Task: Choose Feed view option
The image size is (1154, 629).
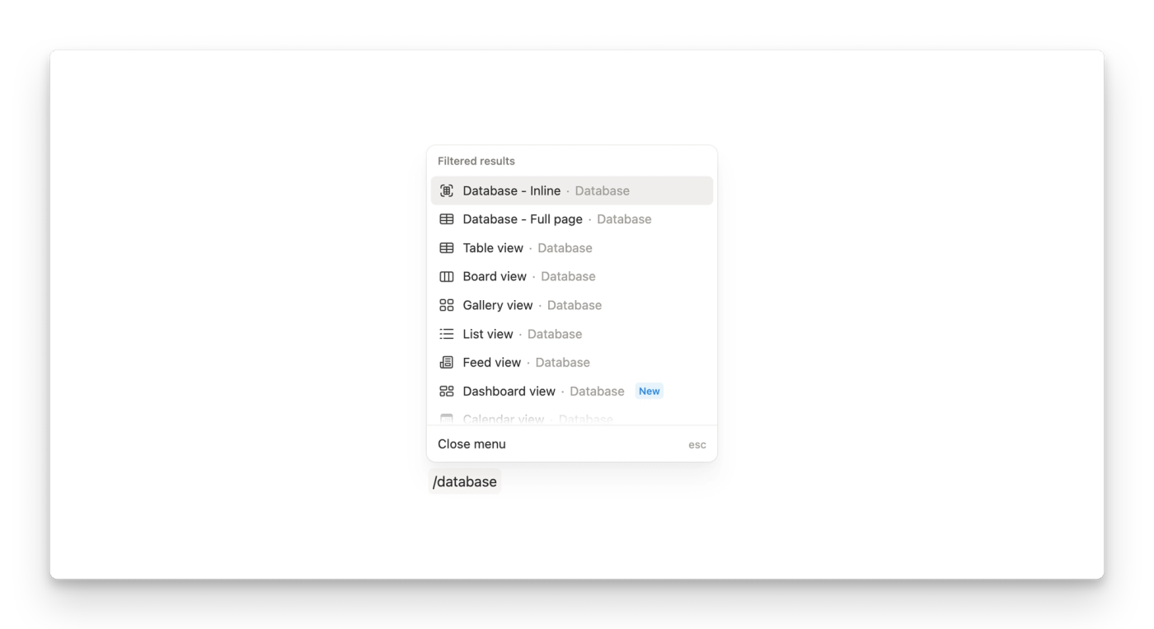Action: (572, 363)
